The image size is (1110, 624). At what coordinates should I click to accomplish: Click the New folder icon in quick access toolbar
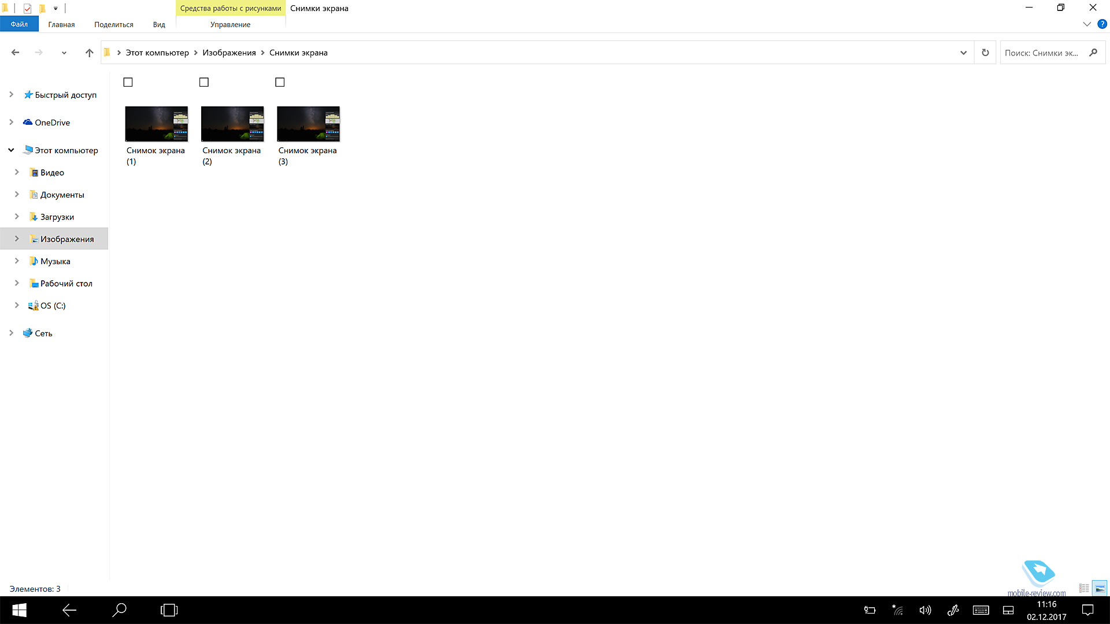[42, 8]
